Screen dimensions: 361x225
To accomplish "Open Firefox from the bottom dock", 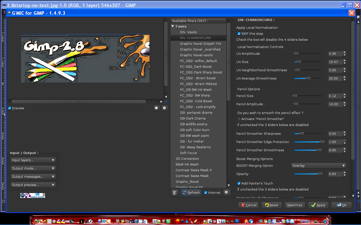I will 36,221.
